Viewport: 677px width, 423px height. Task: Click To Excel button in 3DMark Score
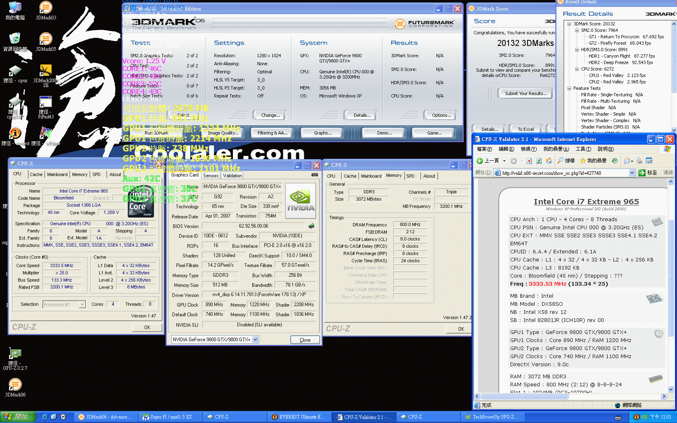(x=526, y=129)
